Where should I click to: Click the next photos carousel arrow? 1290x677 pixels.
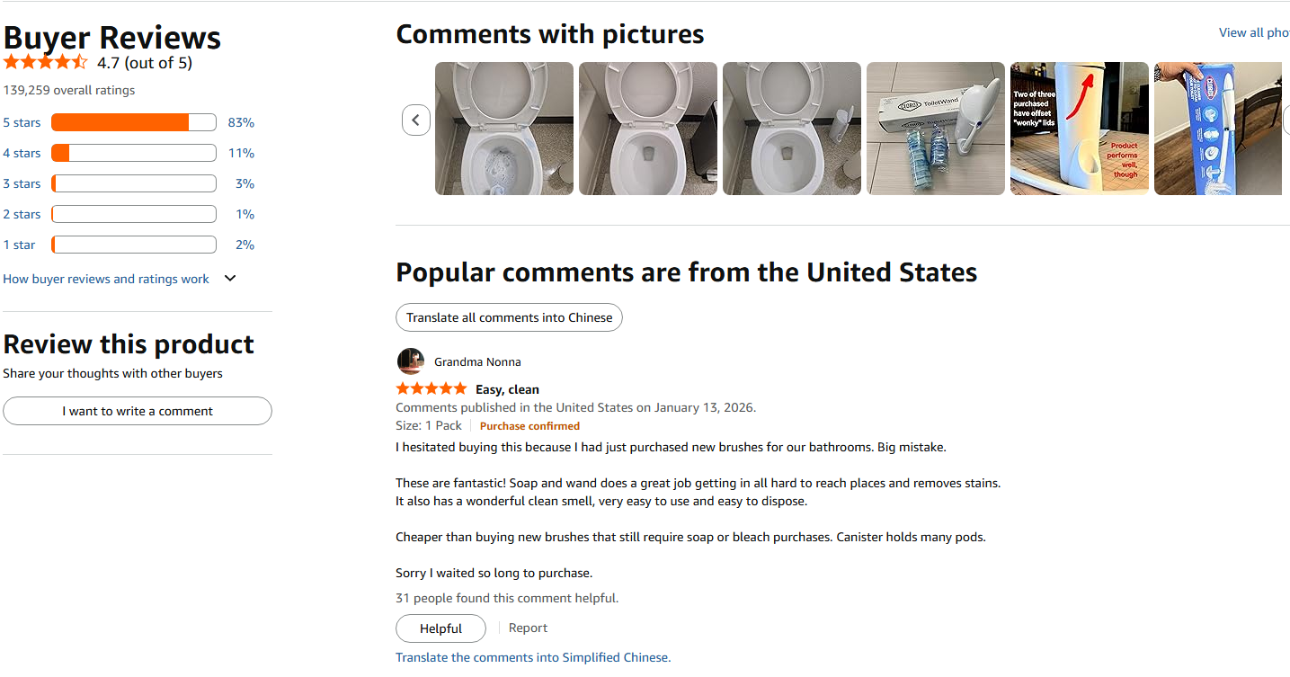[1286, 120]
